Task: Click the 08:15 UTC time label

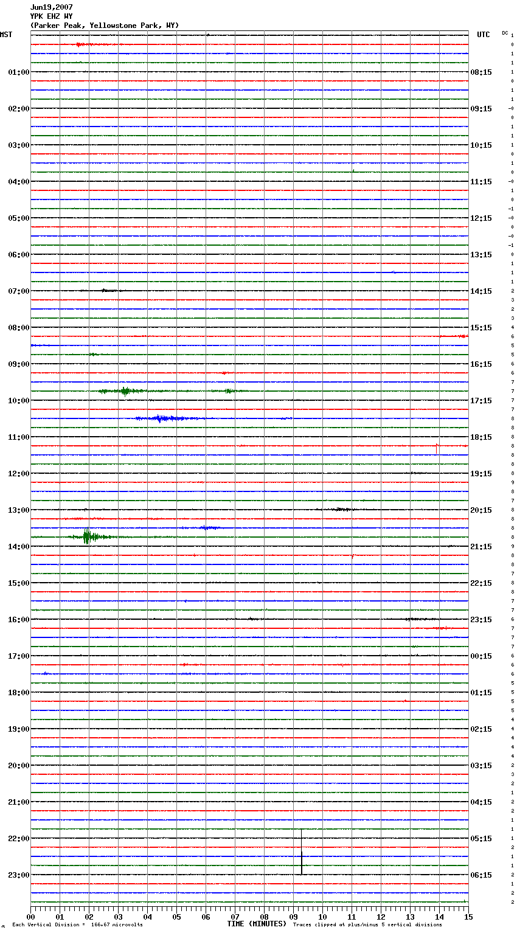Action: (481, 72)
